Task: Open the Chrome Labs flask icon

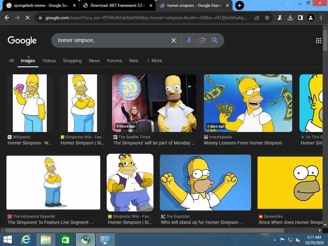Action: point(280,18)
